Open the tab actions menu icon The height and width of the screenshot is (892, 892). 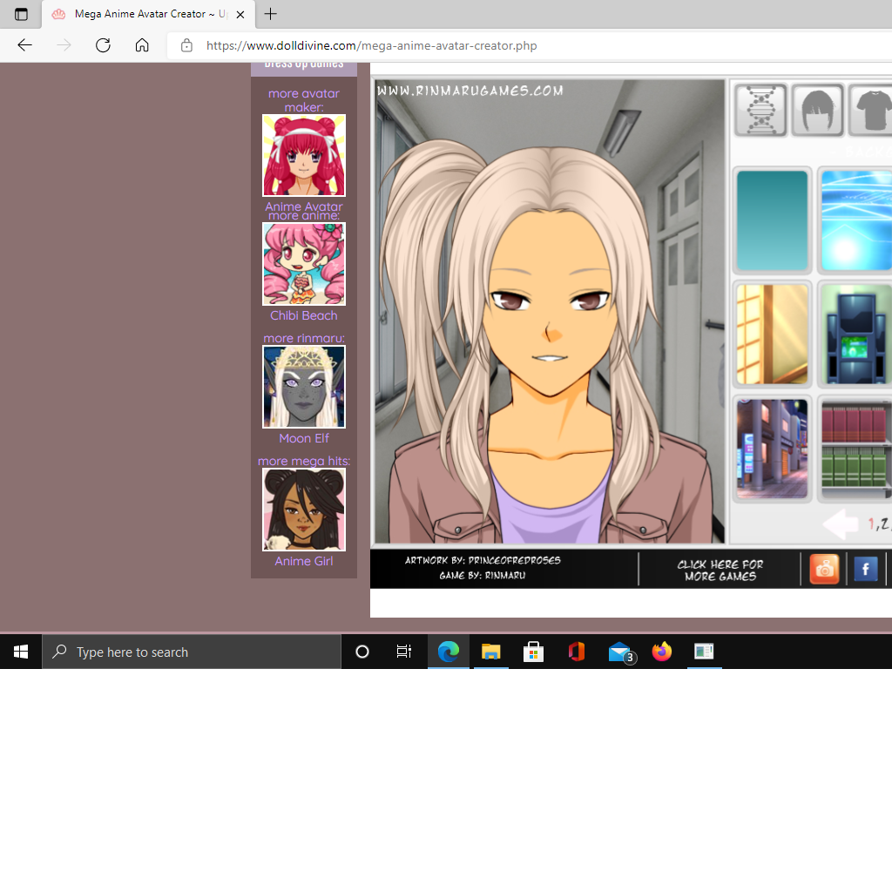21,14
